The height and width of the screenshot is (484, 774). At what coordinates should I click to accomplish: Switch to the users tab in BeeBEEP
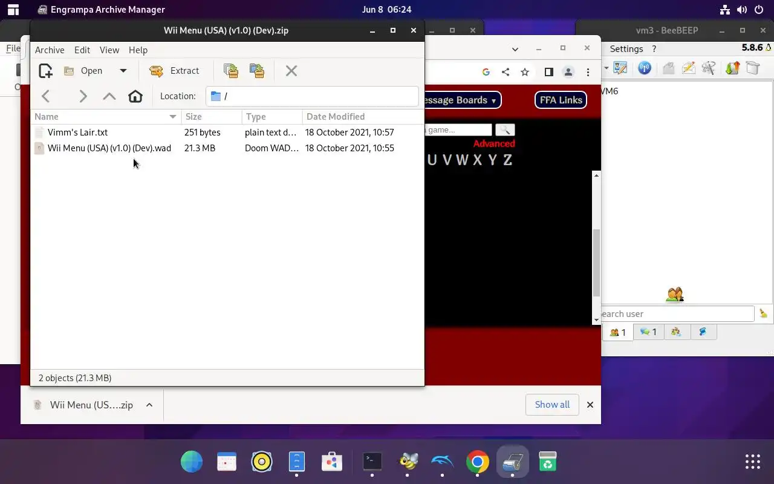pyautogui.click(x=617, y=332)
